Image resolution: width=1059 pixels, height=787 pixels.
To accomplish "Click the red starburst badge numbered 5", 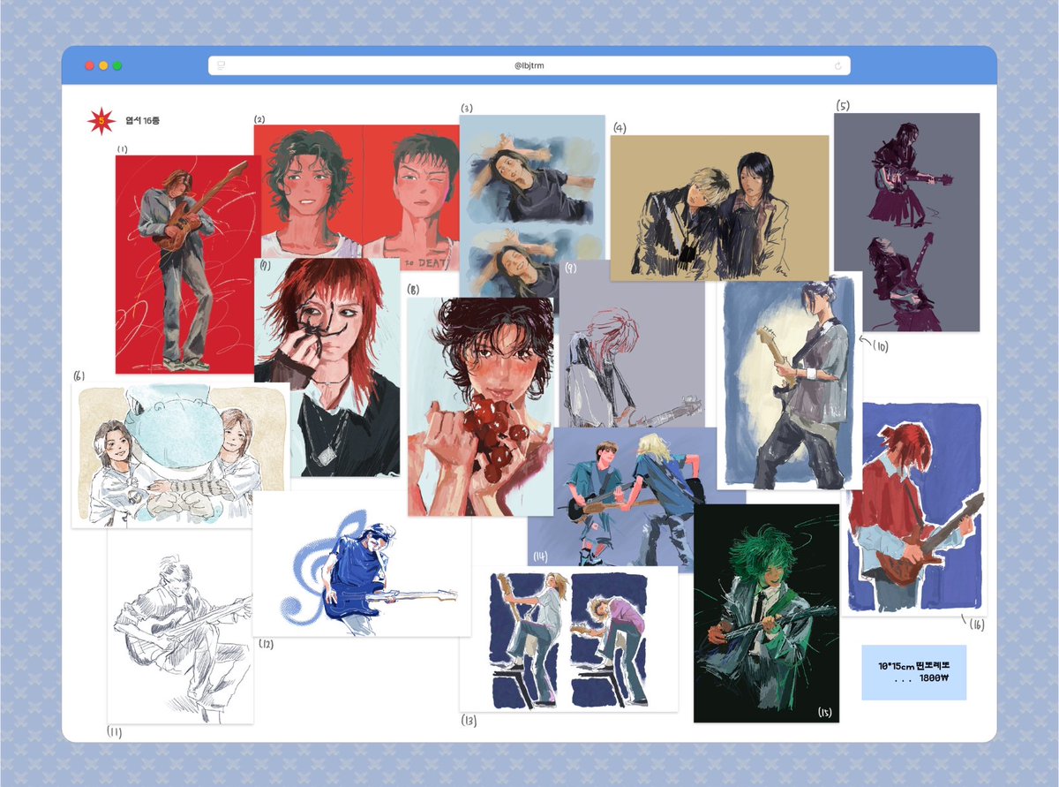I will [101, 120].
